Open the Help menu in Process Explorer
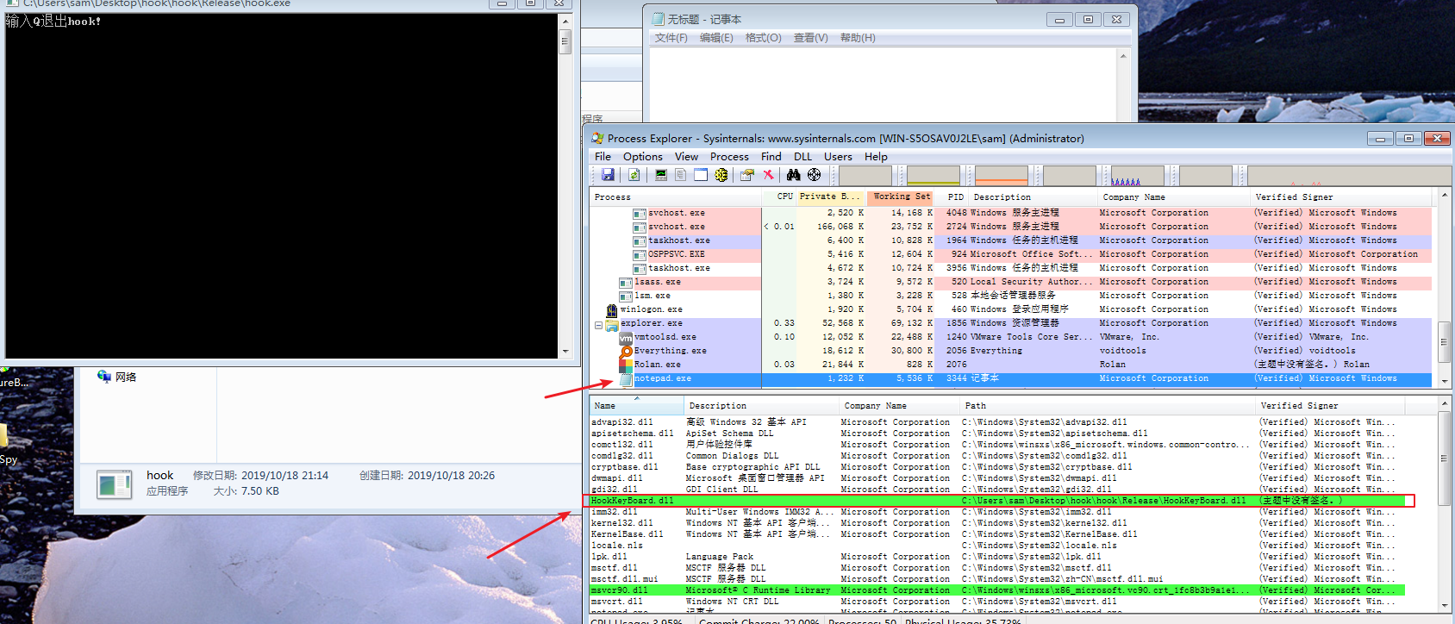The height and width of the screenshot is (624, 1455). tap(876, 157)
